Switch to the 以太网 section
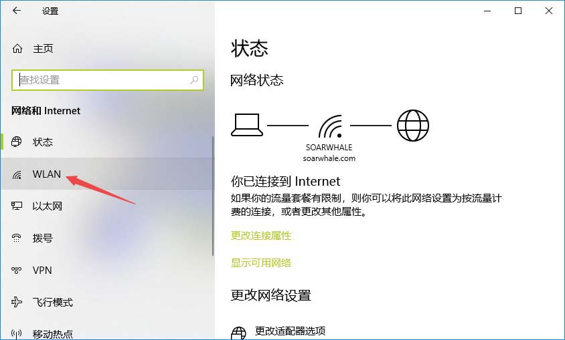Image resolution: width=565 pixels, height=340 pixels. coord(107,206)
